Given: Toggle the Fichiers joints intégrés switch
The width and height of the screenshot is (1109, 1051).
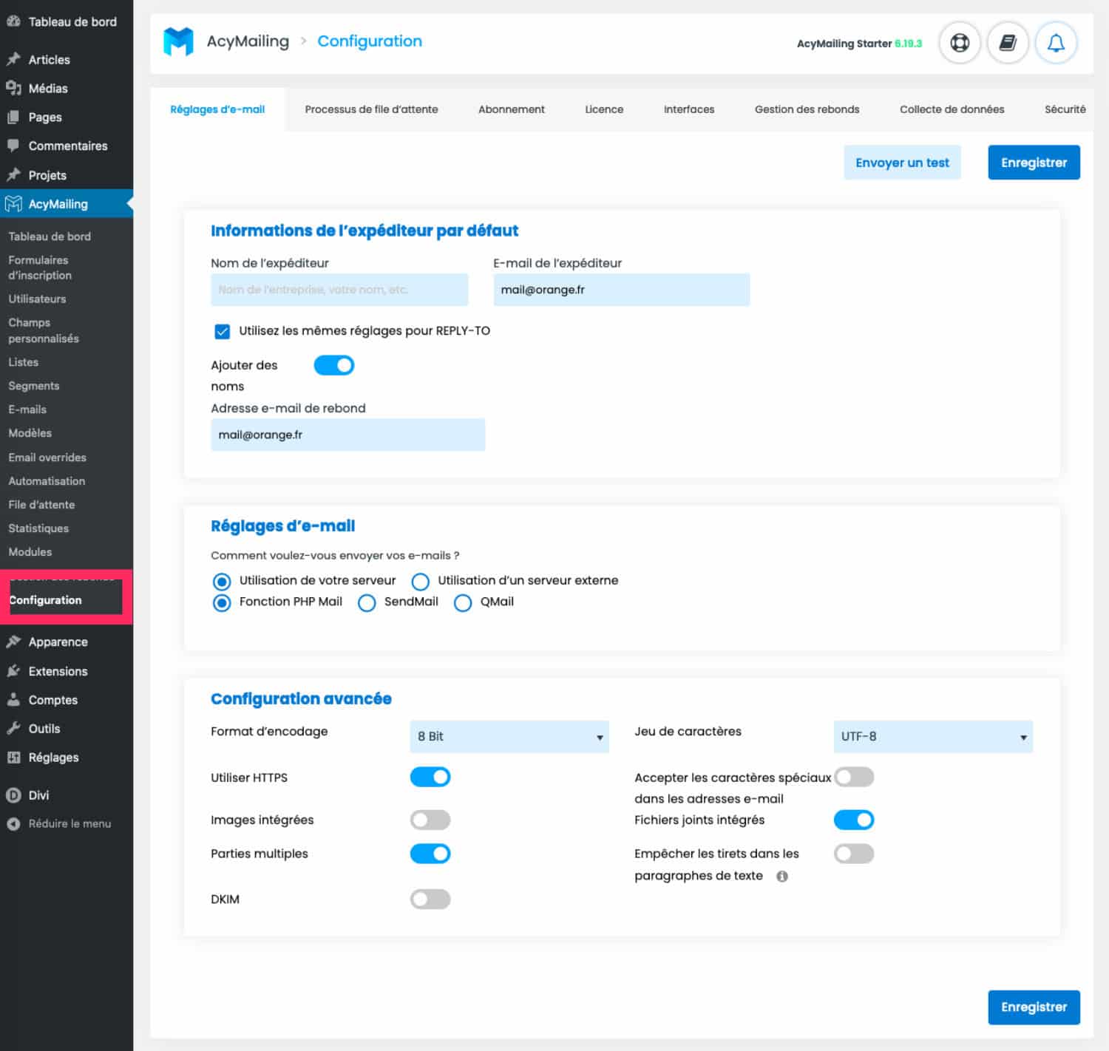Looking at the screenshot, I should [x=854, y=820].
